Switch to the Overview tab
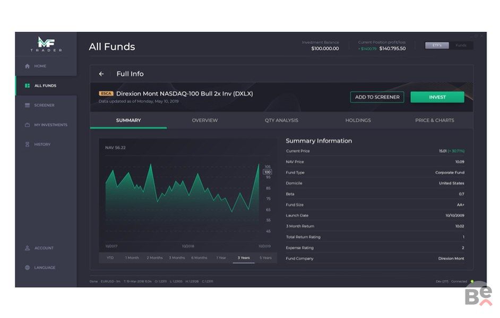 pyautogui.click(x=205, y=120)
